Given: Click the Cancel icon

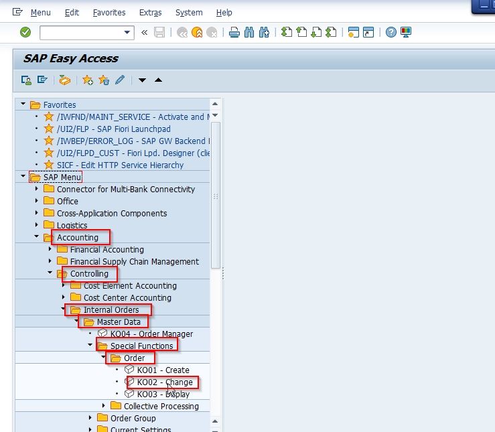Looking at the screenshot, I should (212, 32).
